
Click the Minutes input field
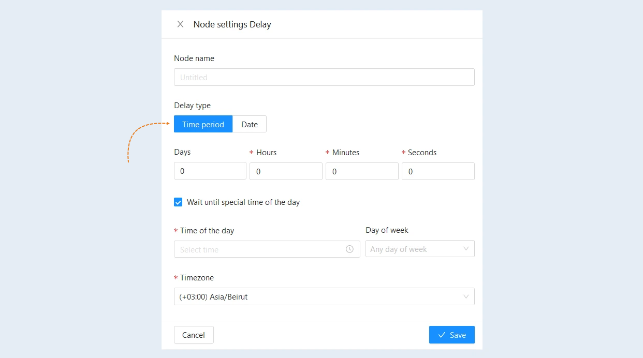pos(362,171)
